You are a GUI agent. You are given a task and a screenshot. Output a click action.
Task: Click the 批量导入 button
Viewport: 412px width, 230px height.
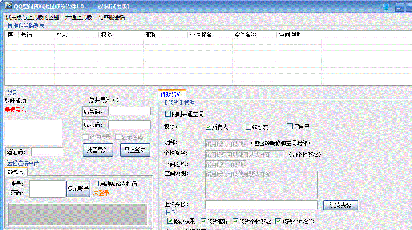(98, 150)
